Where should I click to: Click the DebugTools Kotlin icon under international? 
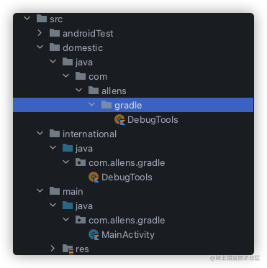coord(94,177)
